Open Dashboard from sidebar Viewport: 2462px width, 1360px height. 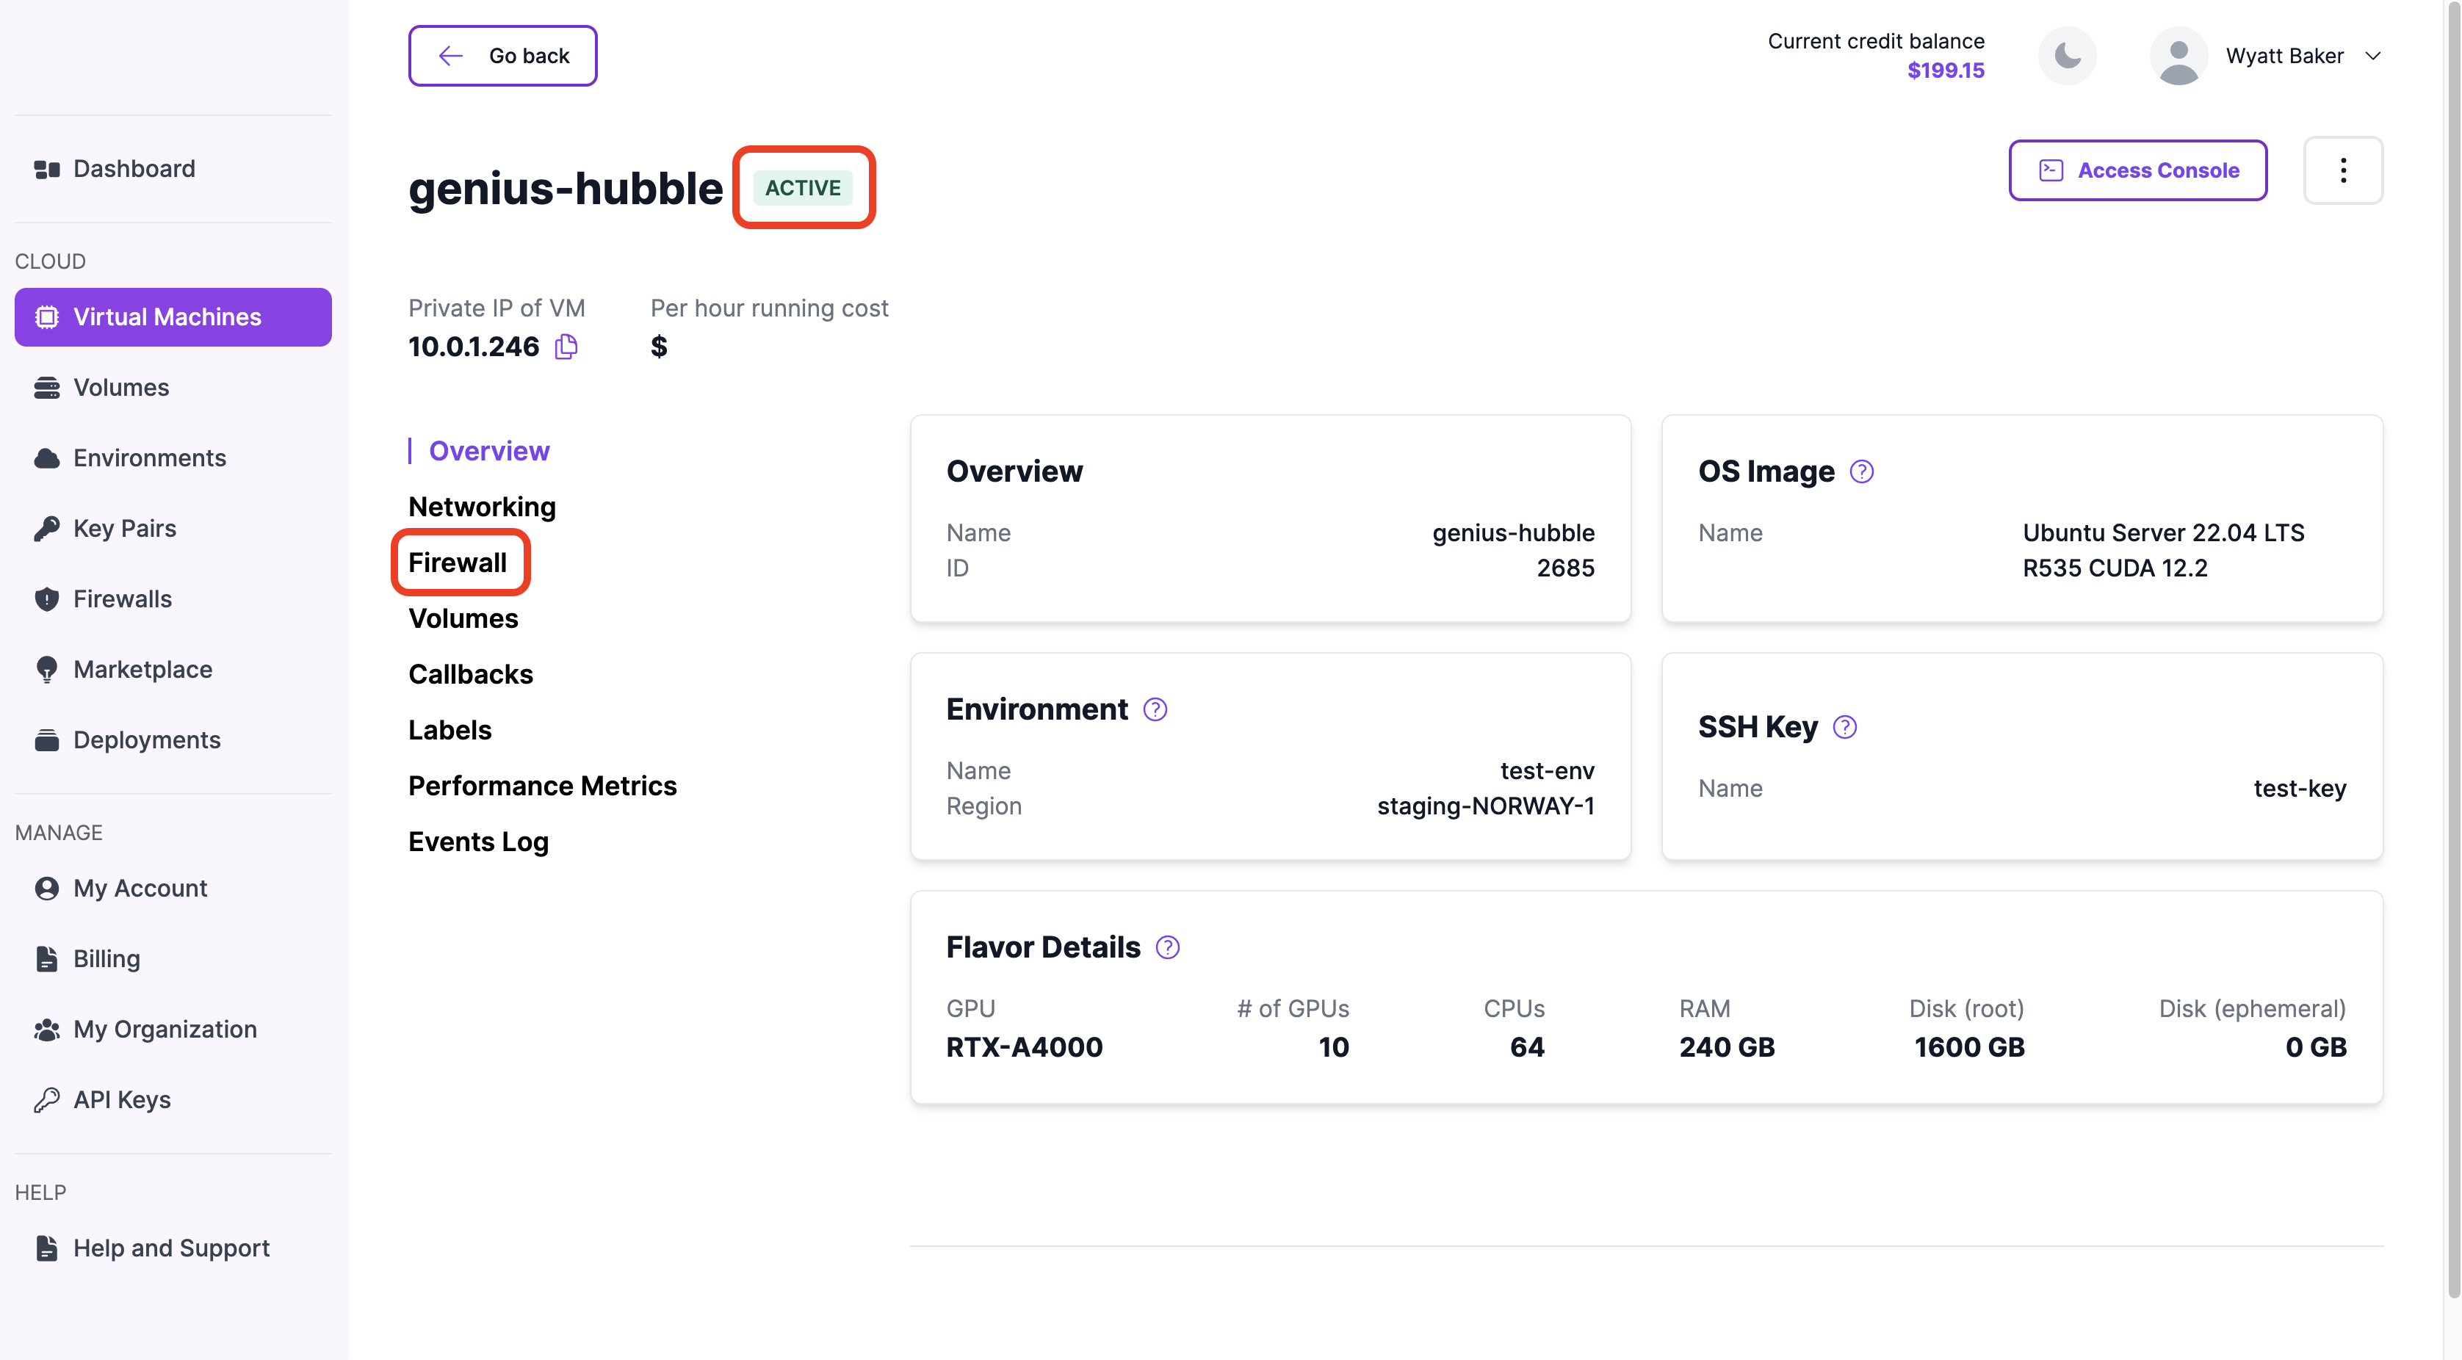point(134,168)
